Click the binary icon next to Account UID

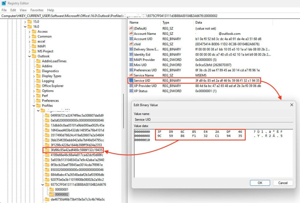point(131,39)
